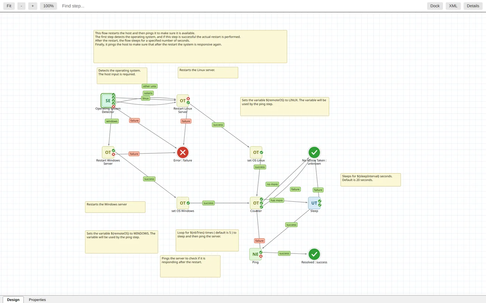Select success label between set OS Windows and Counter
486x303 pixels.
click(x=208, y=203)
